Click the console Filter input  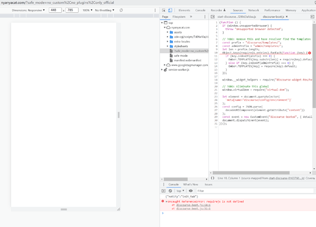click(x=255, y=191)
